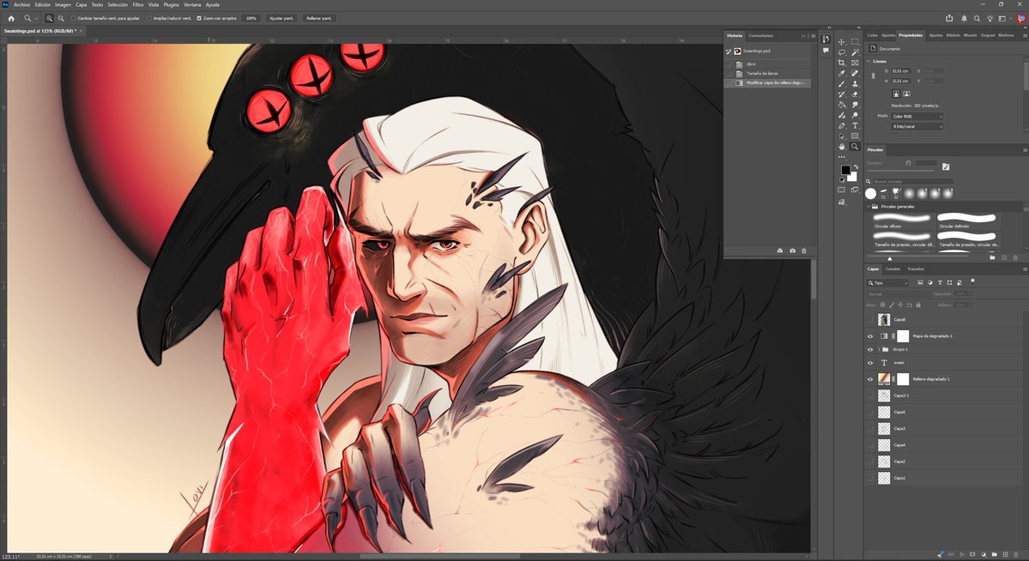
Task: Hide the 'Grupo 1' layer group
Action: (x=870, y=350)
